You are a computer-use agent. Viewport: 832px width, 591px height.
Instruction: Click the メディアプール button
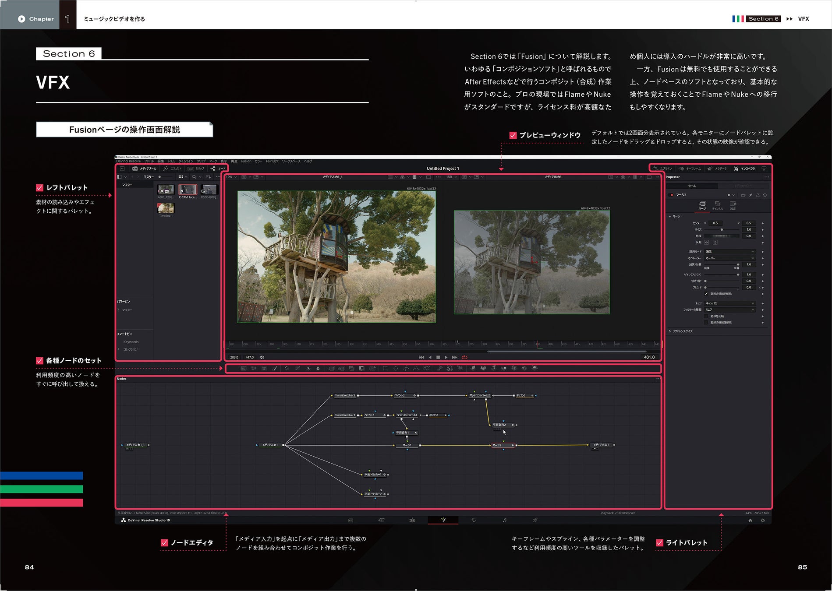(x=144, y=169)
